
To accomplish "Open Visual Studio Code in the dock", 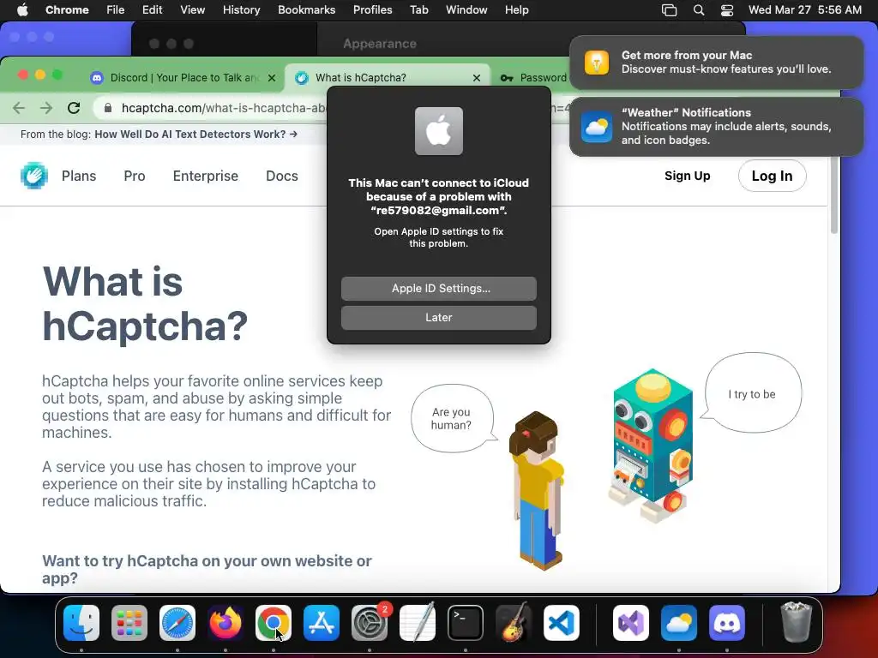I will tap(562, 623).
